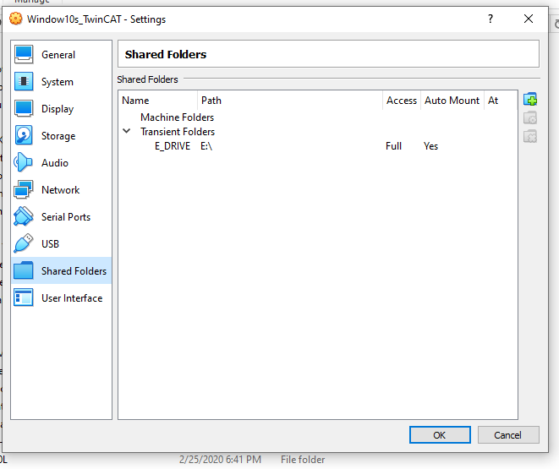Click the Serial Ports connector icon
Viewport: 559px width, 469px height.
[x=24, y=217]
